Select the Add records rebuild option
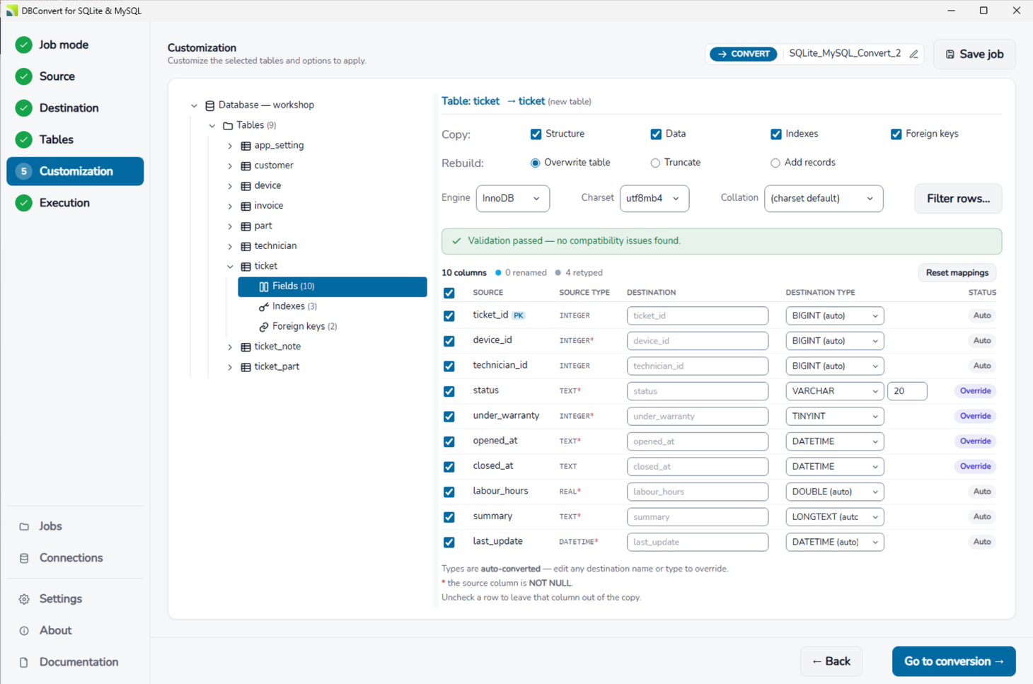This screenshot has height=684, width=1033. coord(775,163)
